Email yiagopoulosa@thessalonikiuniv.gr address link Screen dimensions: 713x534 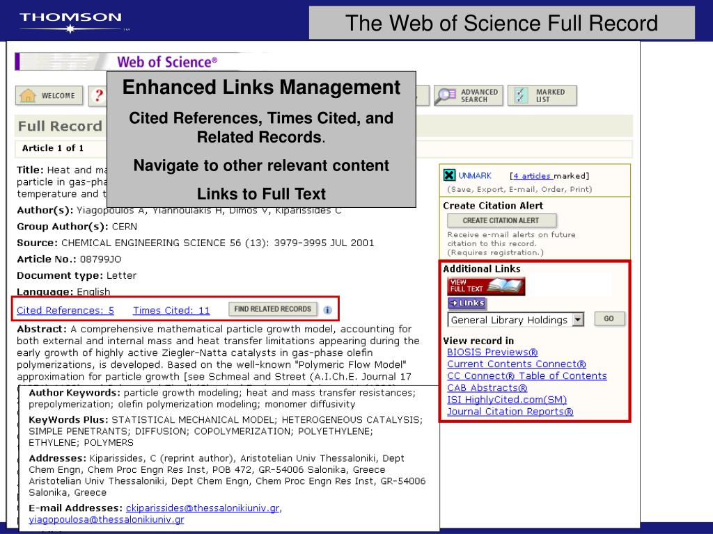[x=107, y=519]
